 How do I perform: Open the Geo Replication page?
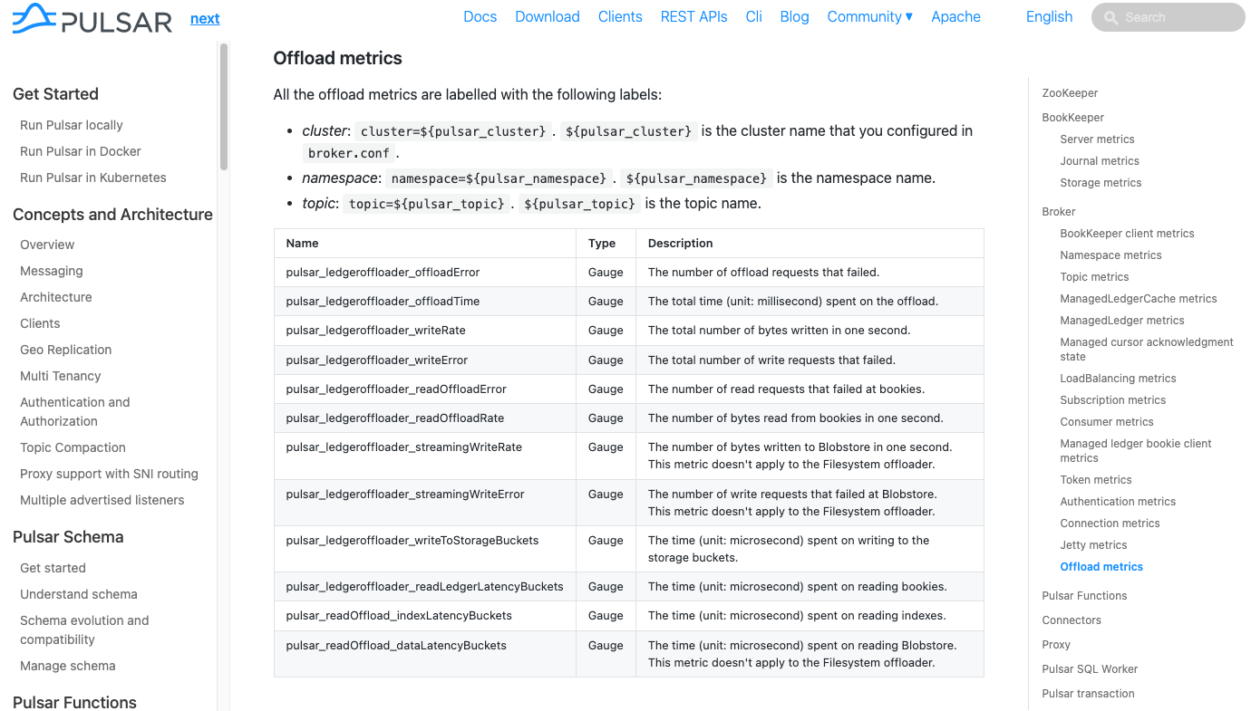pyautogui.click(x=66, y=350)
